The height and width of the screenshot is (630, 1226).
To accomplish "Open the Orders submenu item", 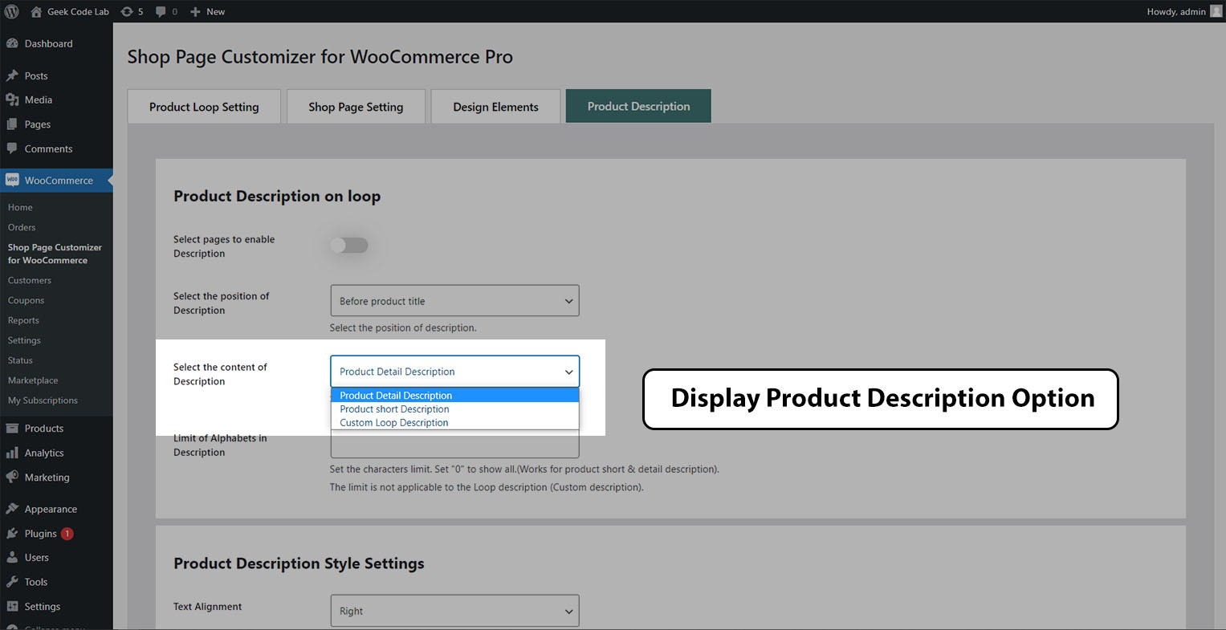I will click(22, 227).
